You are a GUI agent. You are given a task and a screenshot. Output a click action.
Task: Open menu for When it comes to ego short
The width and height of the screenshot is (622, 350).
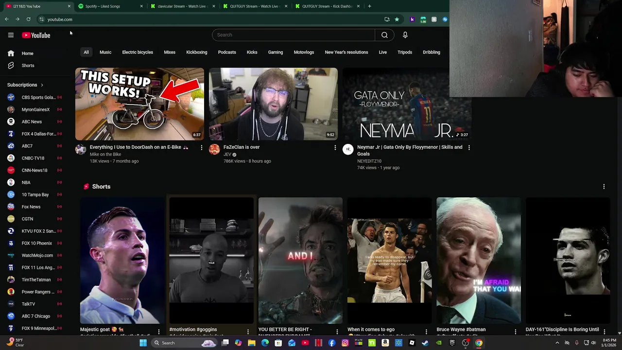click(x=426, y=332)
